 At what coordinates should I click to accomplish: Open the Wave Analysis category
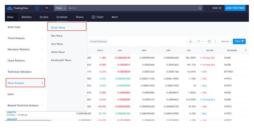[x=25, y=83]
